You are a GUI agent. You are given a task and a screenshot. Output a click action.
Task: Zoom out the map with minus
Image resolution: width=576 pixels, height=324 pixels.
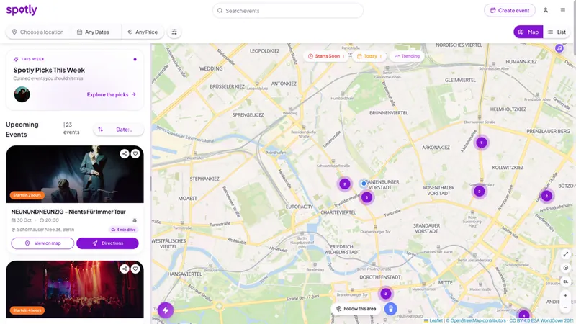click(566, 307)
